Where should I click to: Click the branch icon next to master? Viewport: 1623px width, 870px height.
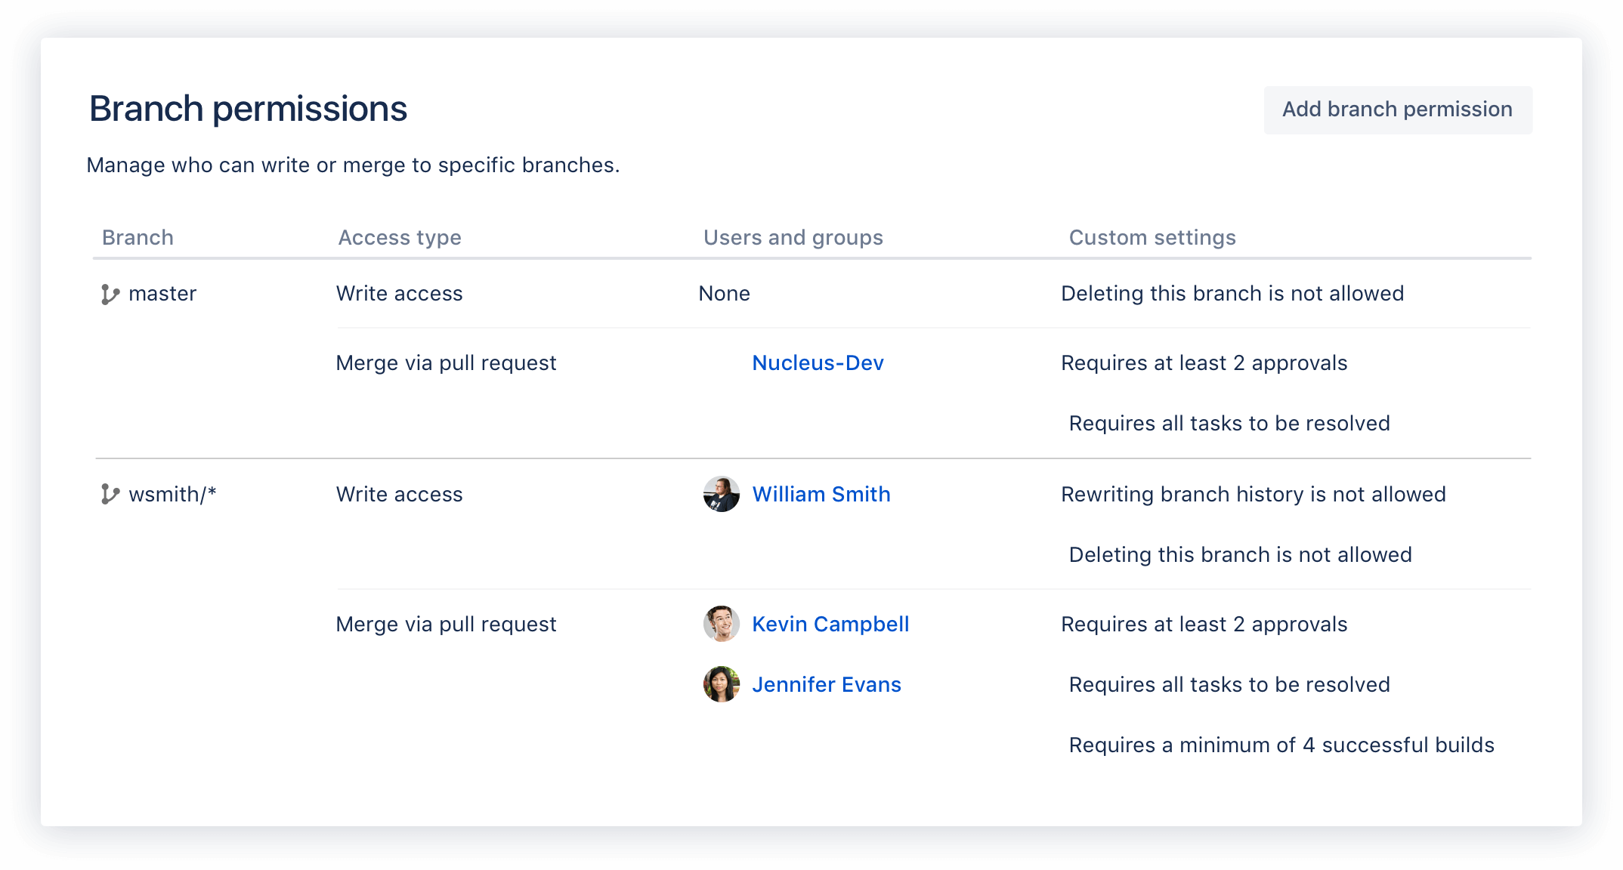[x=109, y=294]
